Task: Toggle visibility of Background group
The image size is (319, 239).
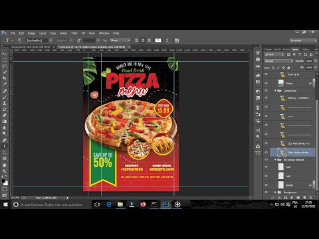Action: pyautogui.click(x=266, y=193)
